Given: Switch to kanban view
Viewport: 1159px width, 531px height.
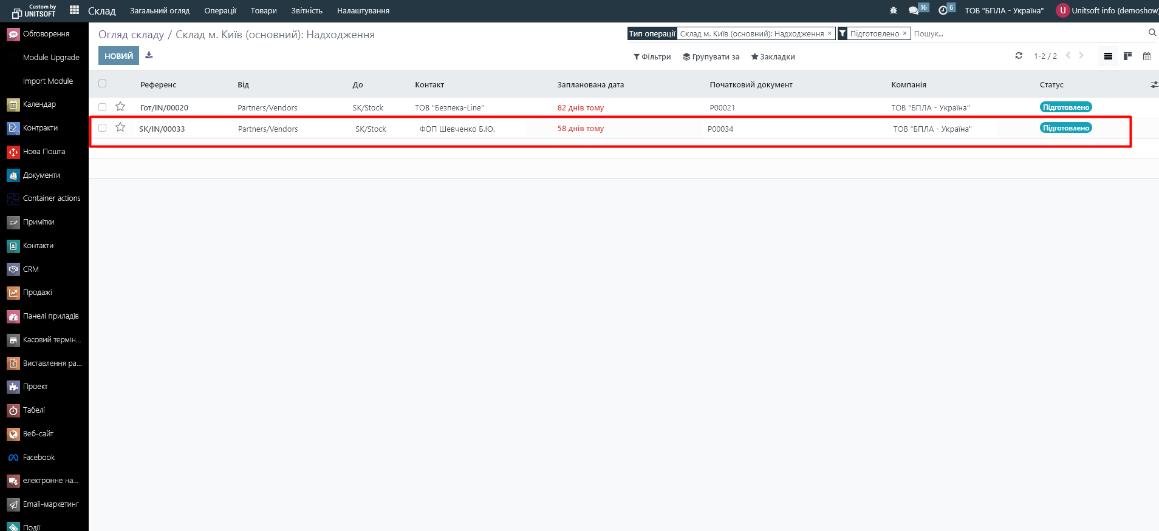Looking at the screenshot, I should coord(1127,56).
